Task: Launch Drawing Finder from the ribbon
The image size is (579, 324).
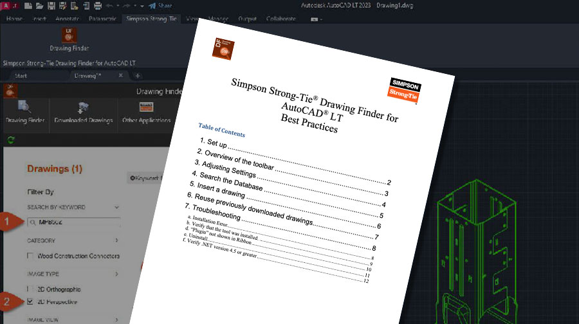Action: click(x=69, y=39)
